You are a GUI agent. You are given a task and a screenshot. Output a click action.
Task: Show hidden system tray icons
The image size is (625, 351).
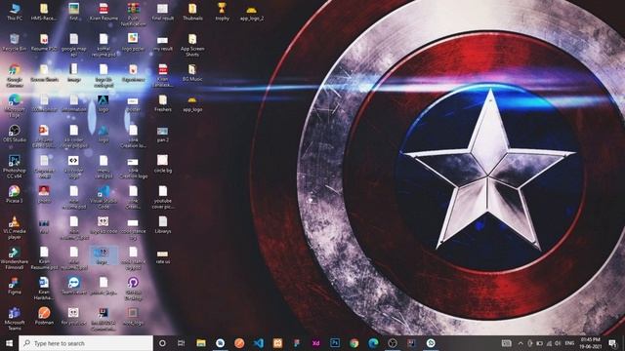pos(521,343)
